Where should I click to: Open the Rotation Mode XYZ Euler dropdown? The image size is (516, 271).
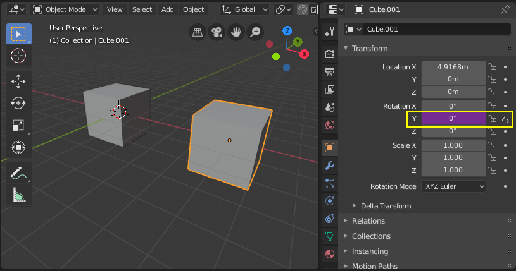click(453, 186)
